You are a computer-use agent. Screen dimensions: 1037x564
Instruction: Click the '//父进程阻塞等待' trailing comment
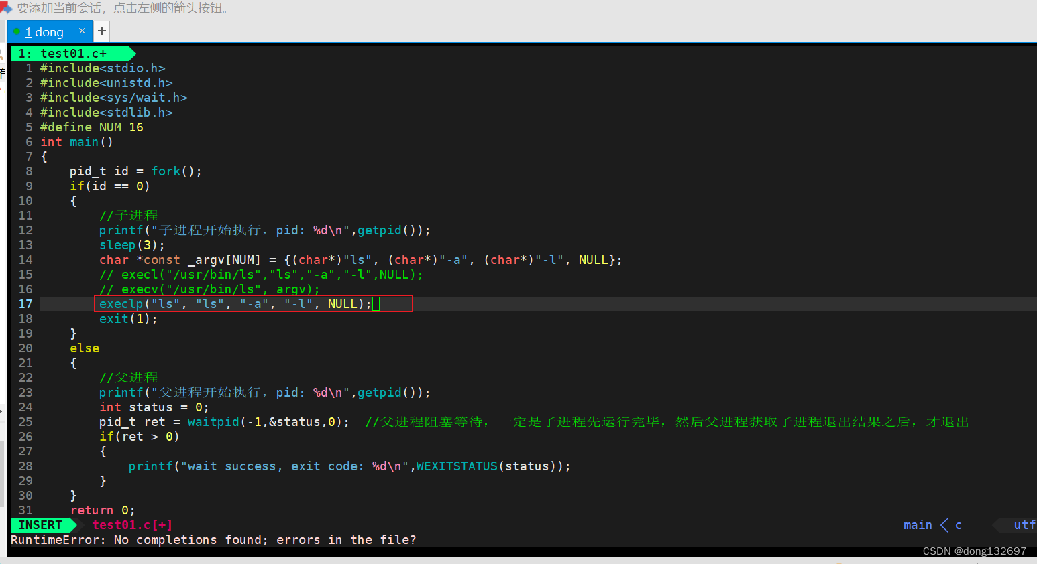667,422
